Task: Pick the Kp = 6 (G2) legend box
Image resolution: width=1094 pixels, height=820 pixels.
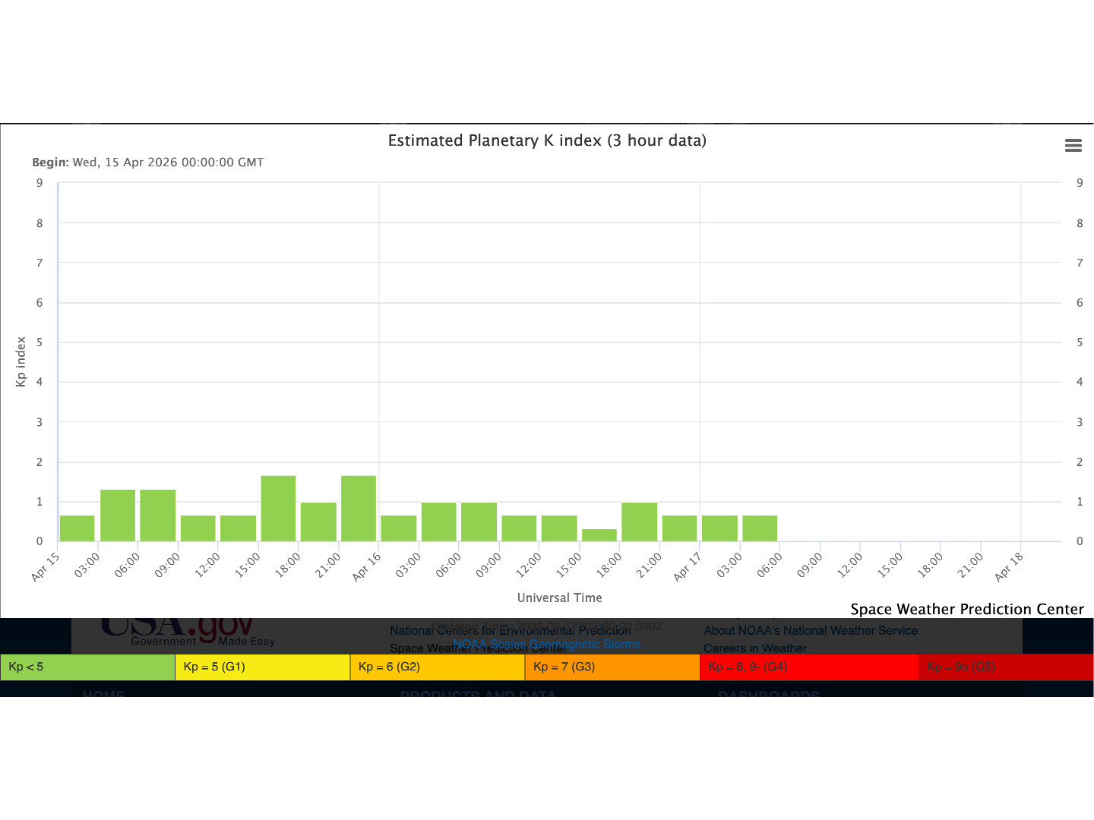Action: pyautogui.click(x=437, y=667)
